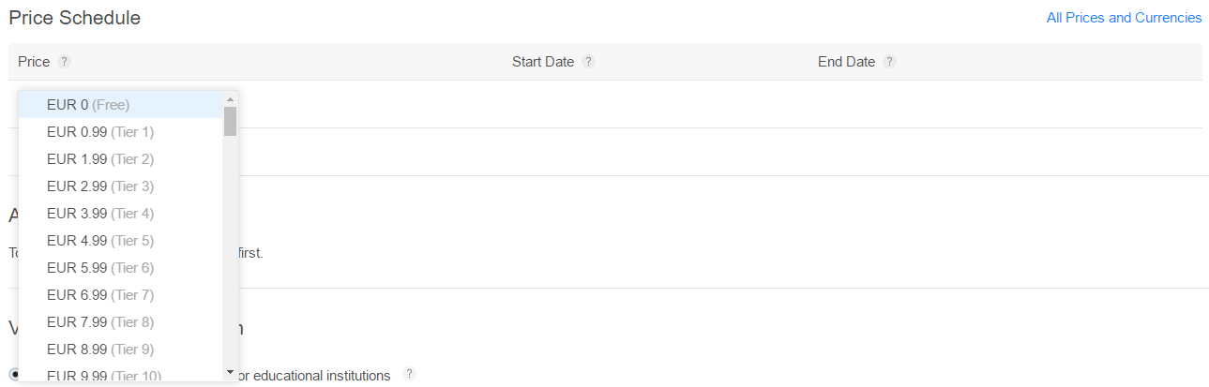Screen dimensions: 1209x387
Task: Click the help icon beside End Date
Action: 889,62
